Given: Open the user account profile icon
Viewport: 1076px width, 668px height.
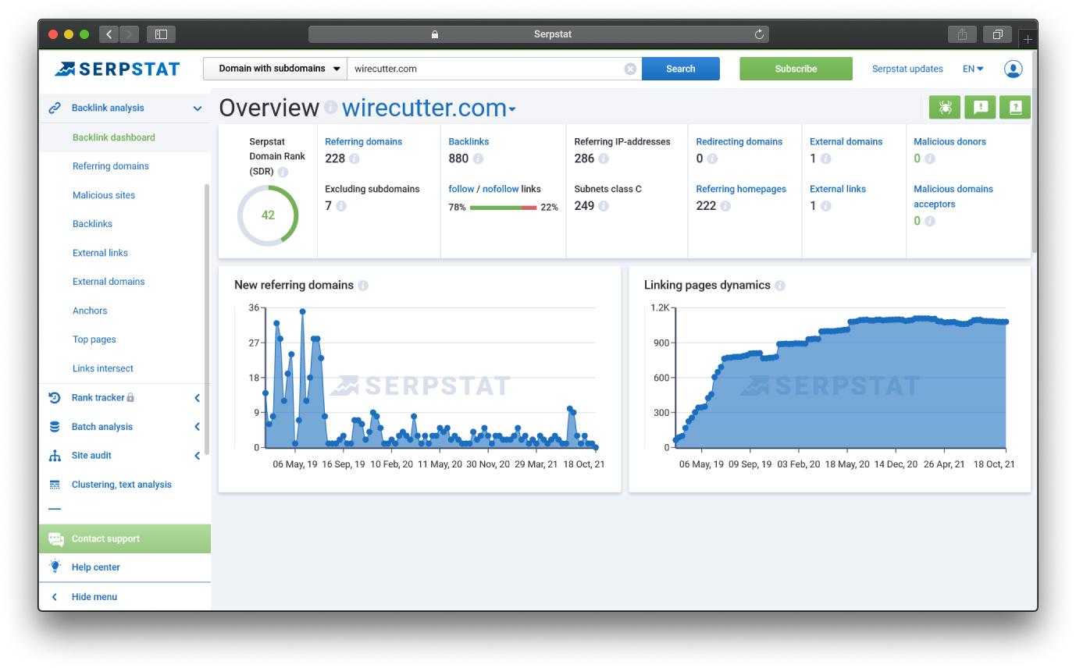Looking at the screenshot, I should pyautogui.click(x=1013, y=69).
